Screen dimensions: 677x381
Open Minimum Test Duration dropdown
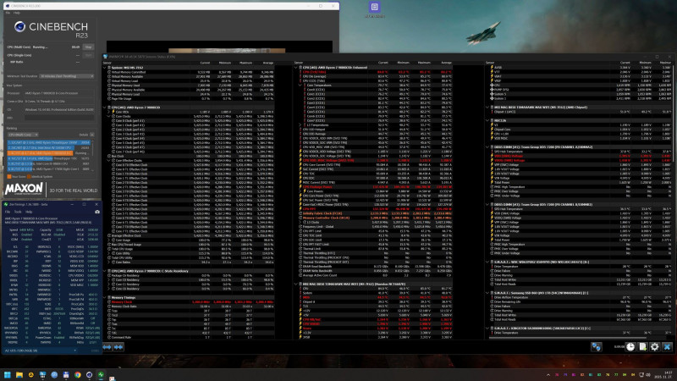click(x=67, y=76)
